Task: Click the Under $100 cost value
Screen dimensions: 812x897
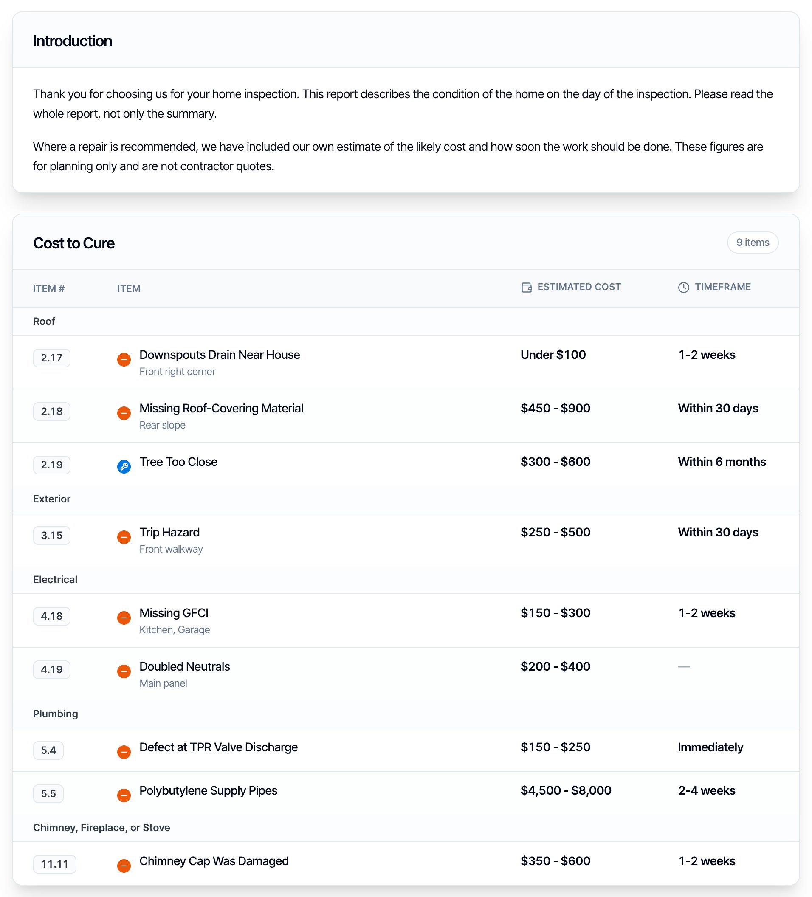Action: coord(553,355)
